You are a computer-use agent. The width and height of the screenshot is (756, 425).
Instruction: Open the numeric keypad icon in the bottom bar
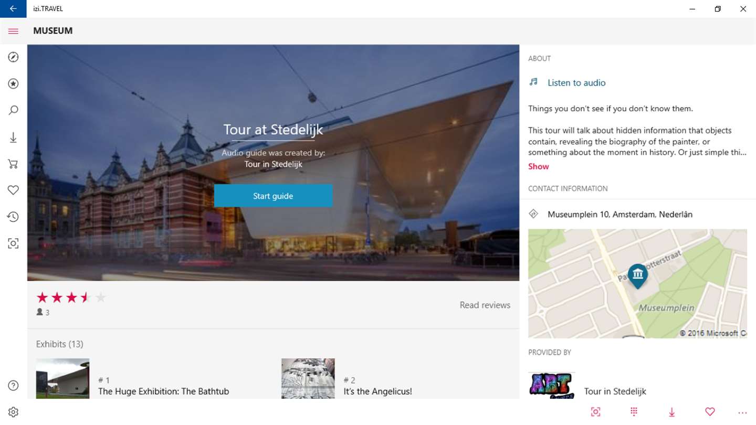pyautogui.click(x=634, y=412)
